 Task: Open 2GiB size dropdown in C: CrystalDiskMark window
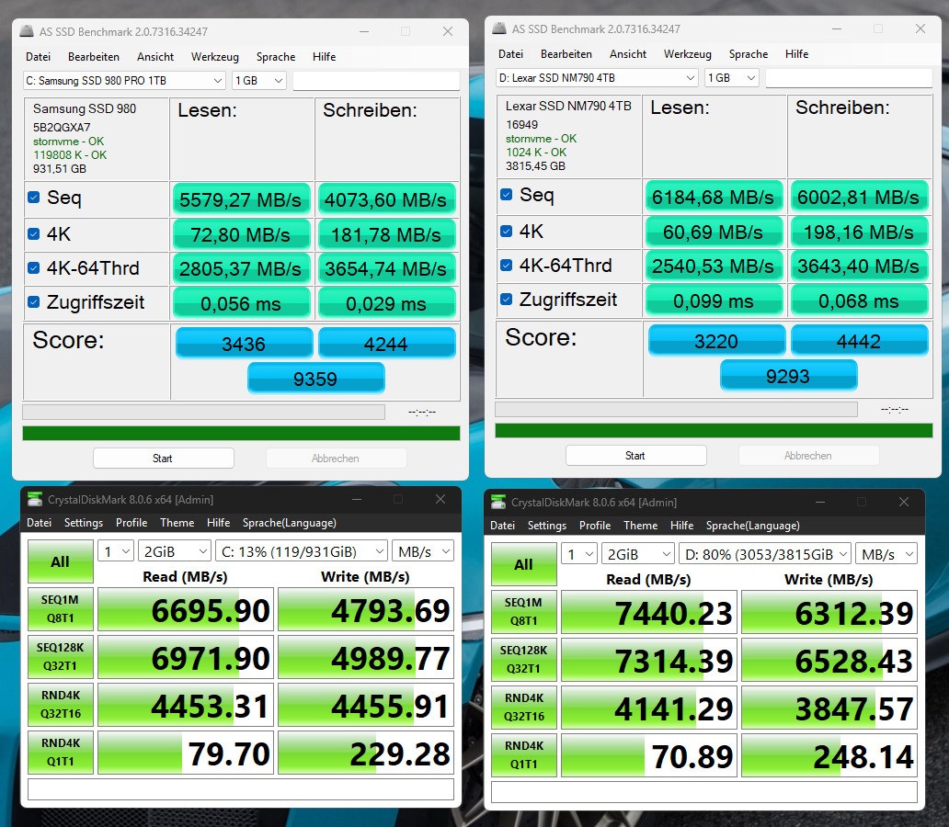[175, 551]
